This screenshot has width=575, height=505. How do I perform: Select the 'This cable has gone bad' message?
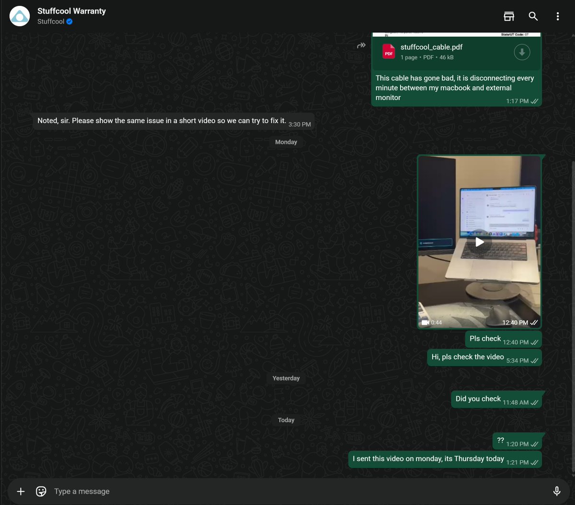pyautogui.click(x=455, y=88)
